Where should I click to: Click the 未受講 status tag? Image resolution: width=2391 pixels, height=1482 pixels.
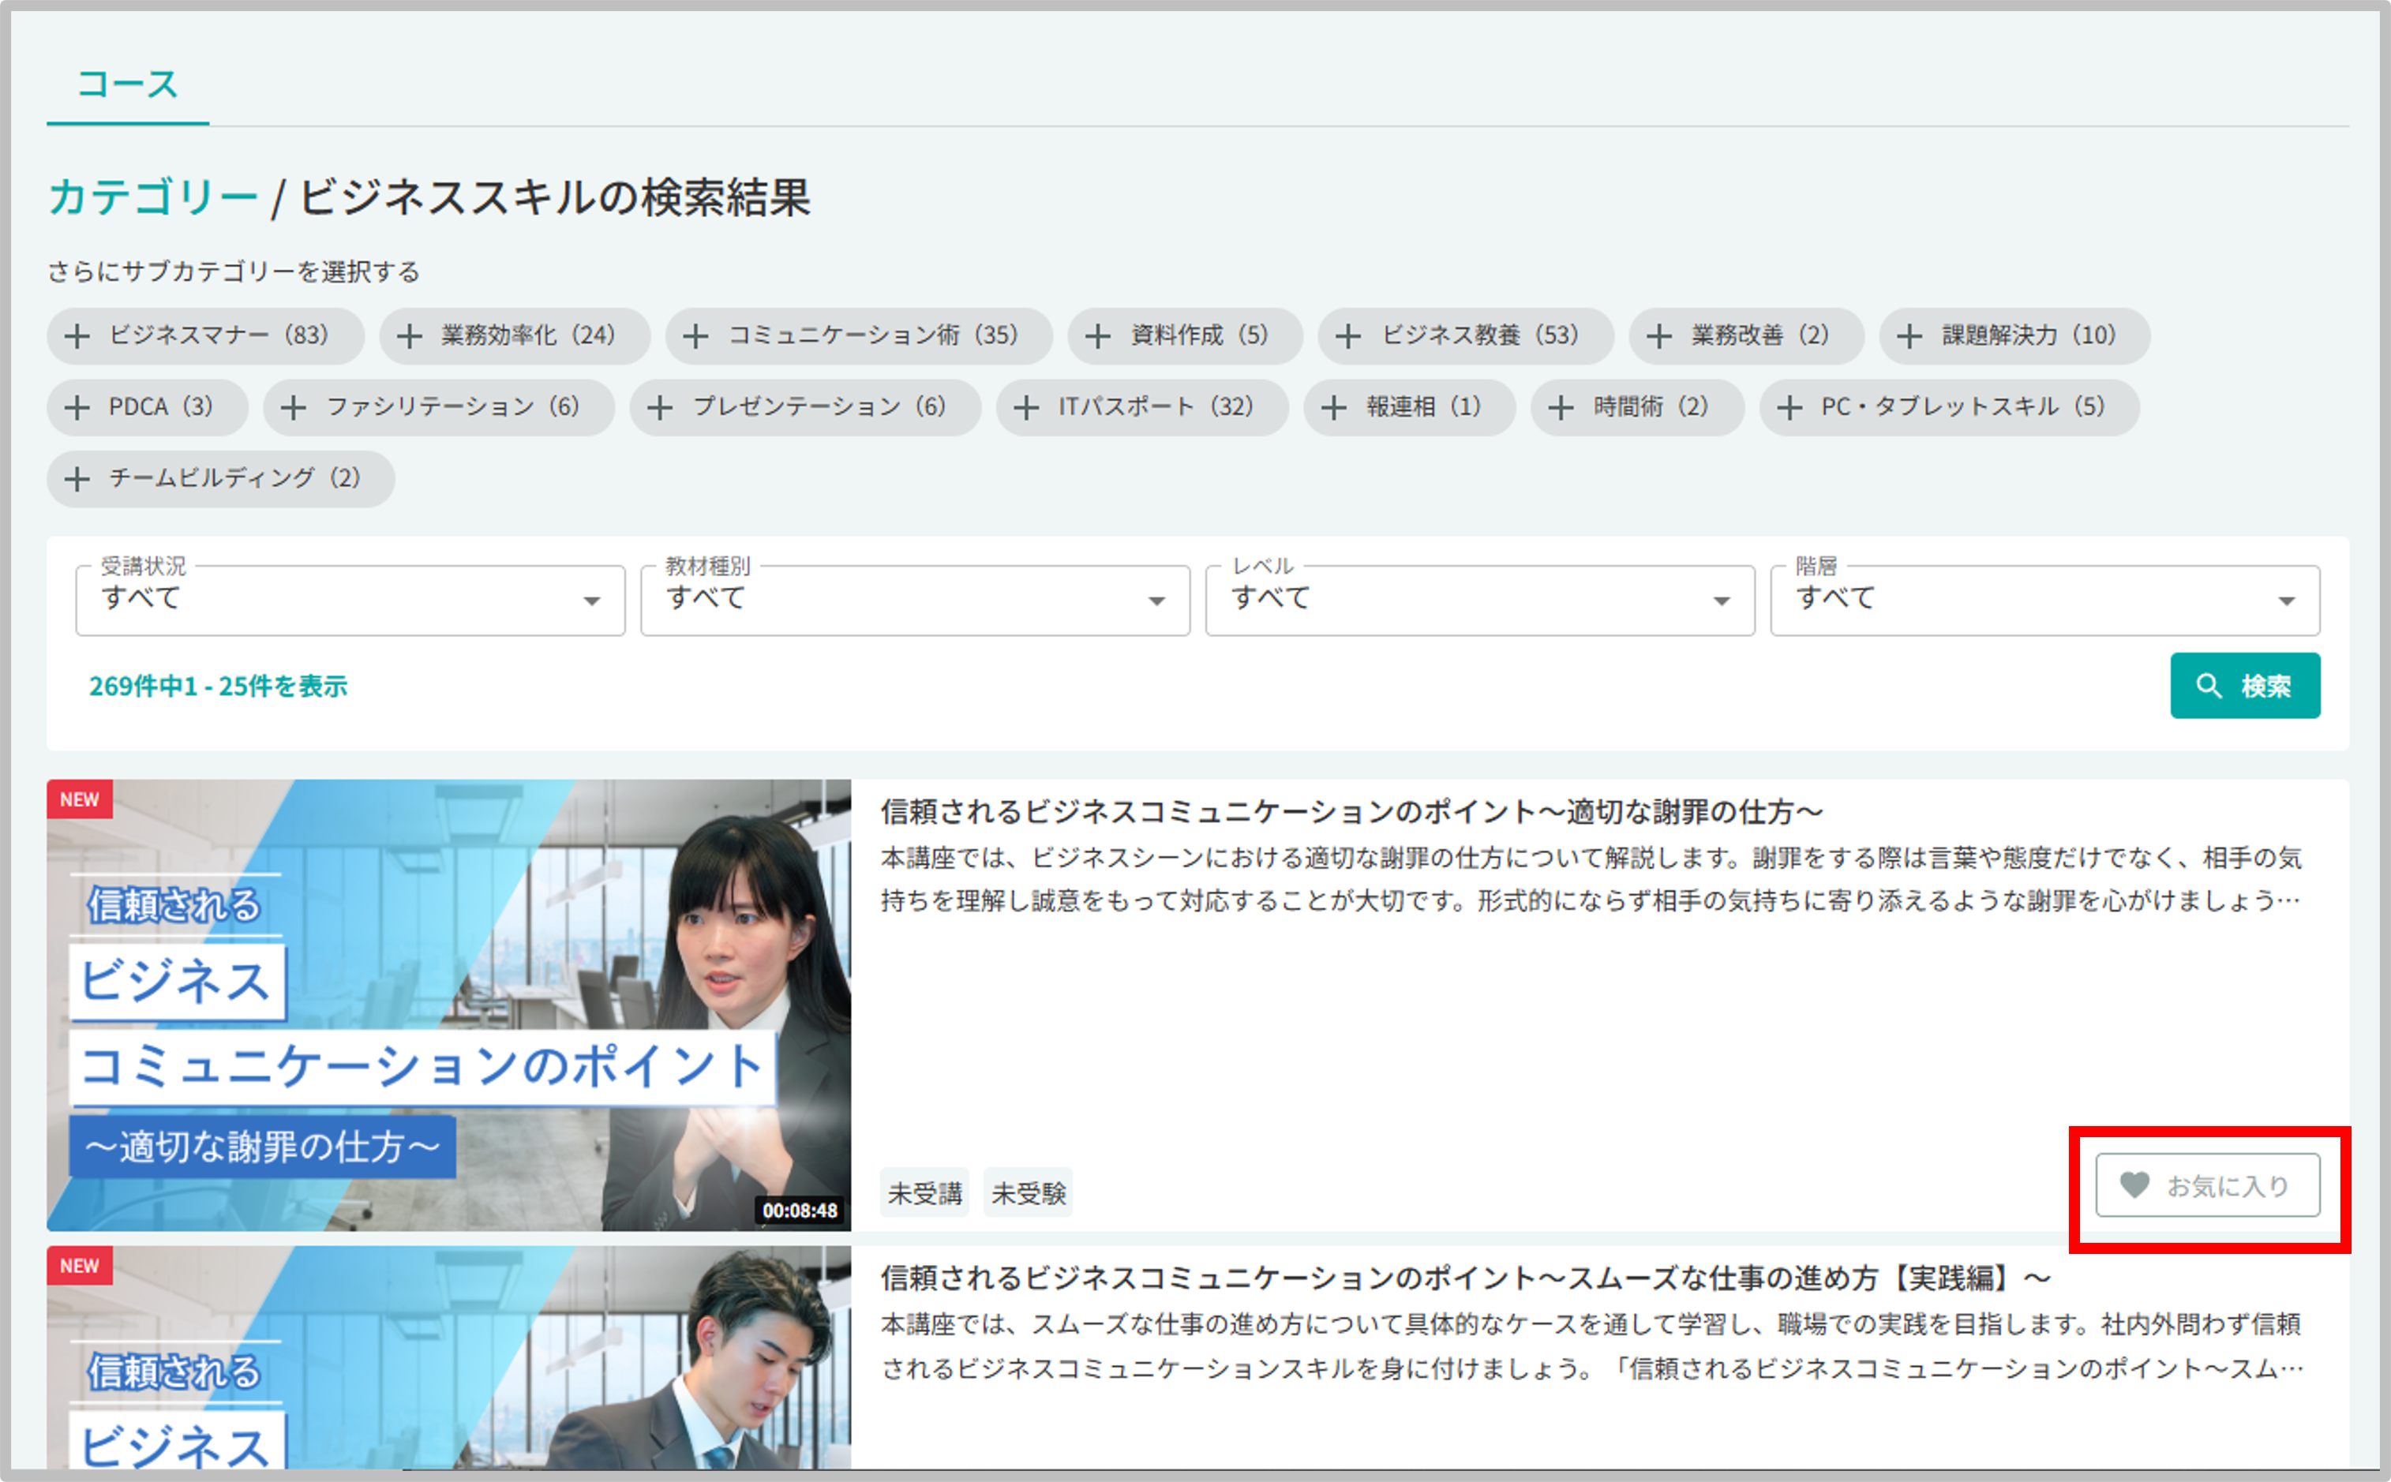pos(924,1193)
